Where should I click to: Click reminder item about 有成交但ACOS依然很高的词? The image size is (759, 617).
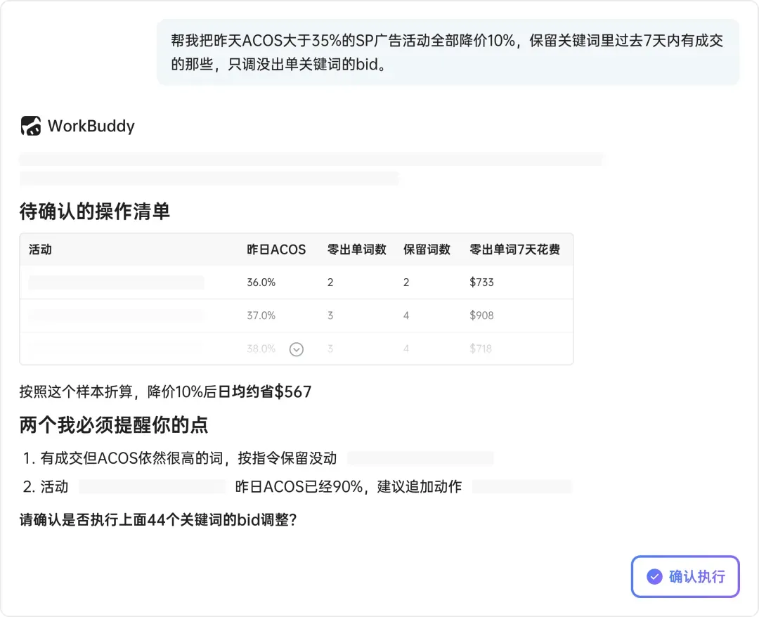[x=180, y=458]
